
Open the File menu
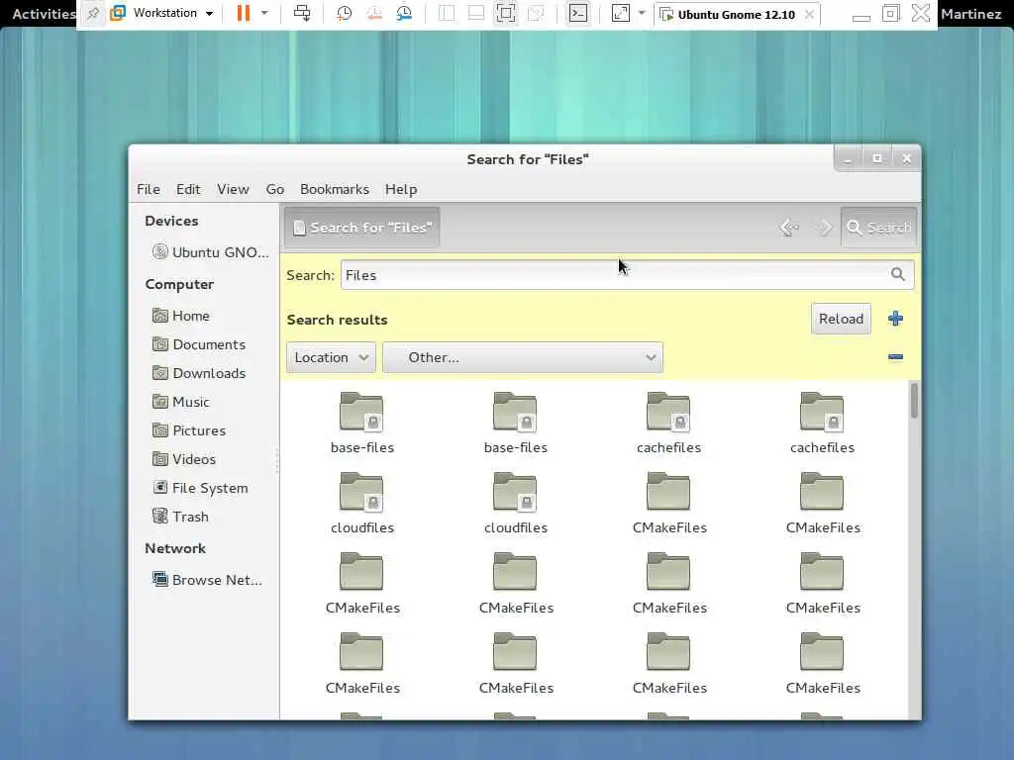coord(149,189)
